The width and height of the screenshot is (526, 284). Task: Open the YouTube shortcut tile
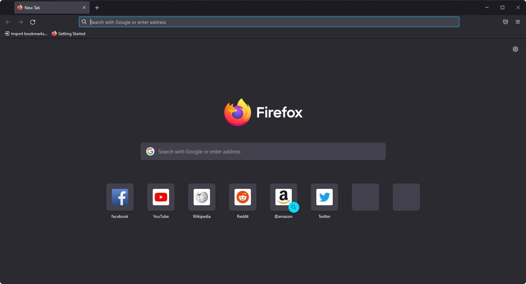(161, 197)
